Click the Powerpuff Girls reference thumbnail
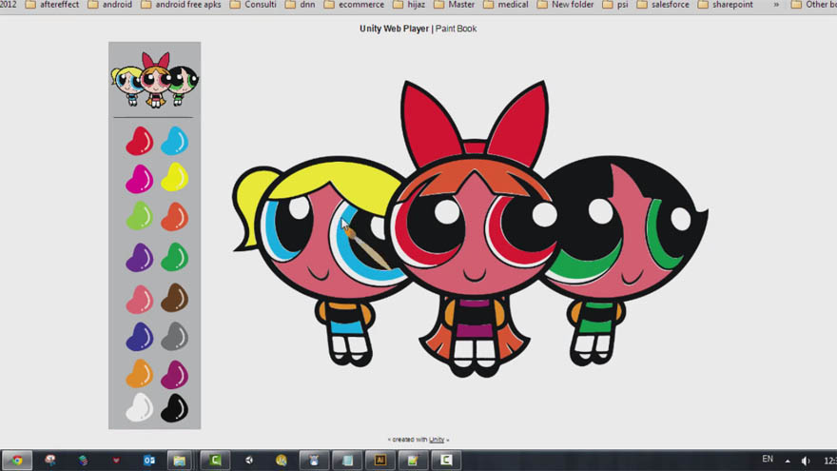The width and height of the screenshot is (837, 471). (x=155, y=80)
